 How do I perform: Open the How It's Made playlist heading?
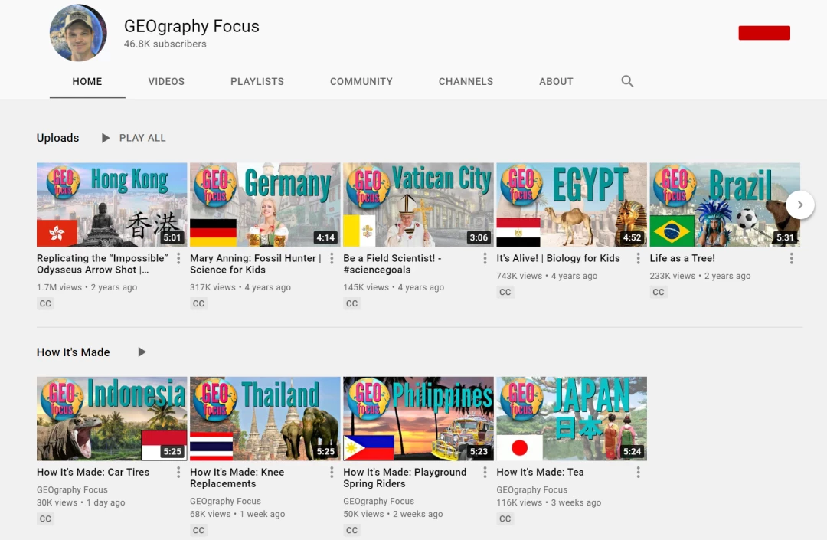coord(74,352)
